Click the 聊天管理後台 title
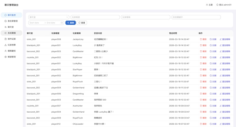236x127 pixels. coord(12,5)
